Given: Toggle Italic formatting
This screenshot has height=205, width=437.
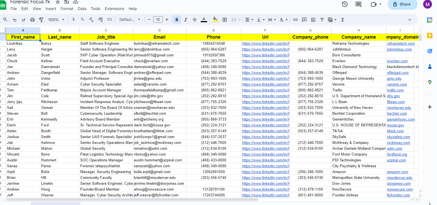Looking at the screenshot, I should pyautogui.click(x=186, y=20).
